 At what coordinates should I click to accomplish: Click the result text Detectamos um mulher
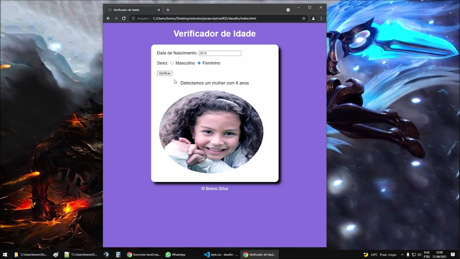(x=215, y=83)
